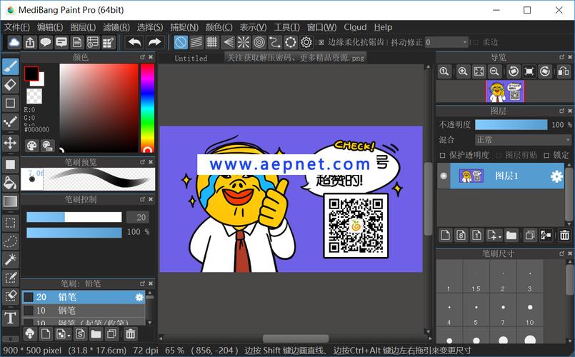Select the Bucket fill tool
575x357 pixels.
(11, 183)
